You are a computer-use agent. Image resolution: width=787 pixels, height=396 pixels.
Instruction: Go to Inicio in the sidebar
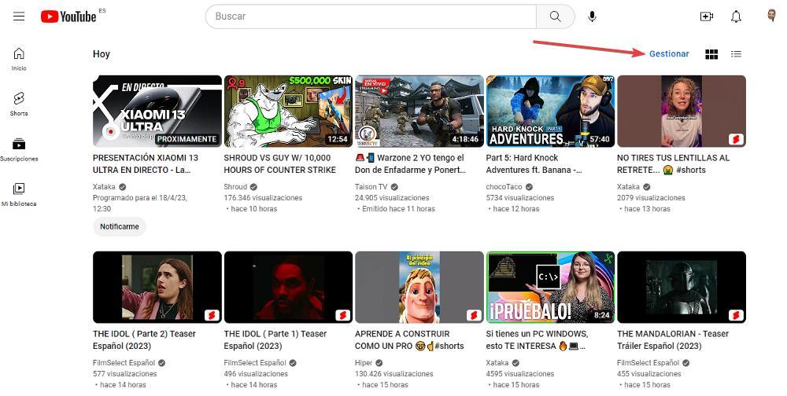pos(19,59)
